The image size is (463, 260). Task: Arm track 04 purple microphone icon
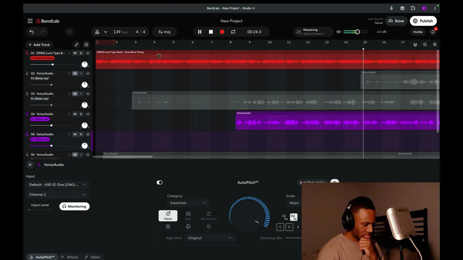(x=27, y=114)
